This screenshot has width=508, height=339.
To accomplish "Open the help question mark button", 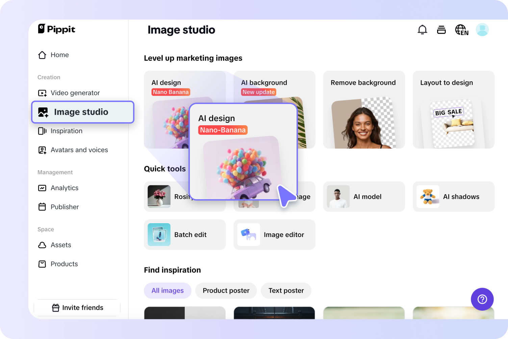I will point(482,299).
